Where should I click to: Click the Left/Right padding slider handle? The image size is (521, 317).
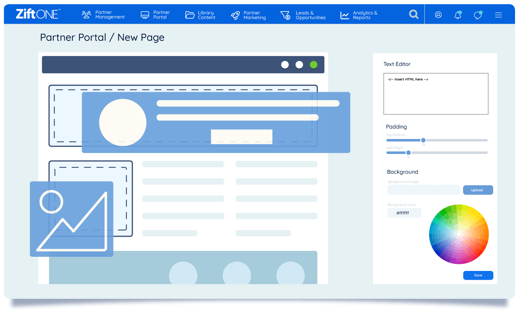[408, 153]
